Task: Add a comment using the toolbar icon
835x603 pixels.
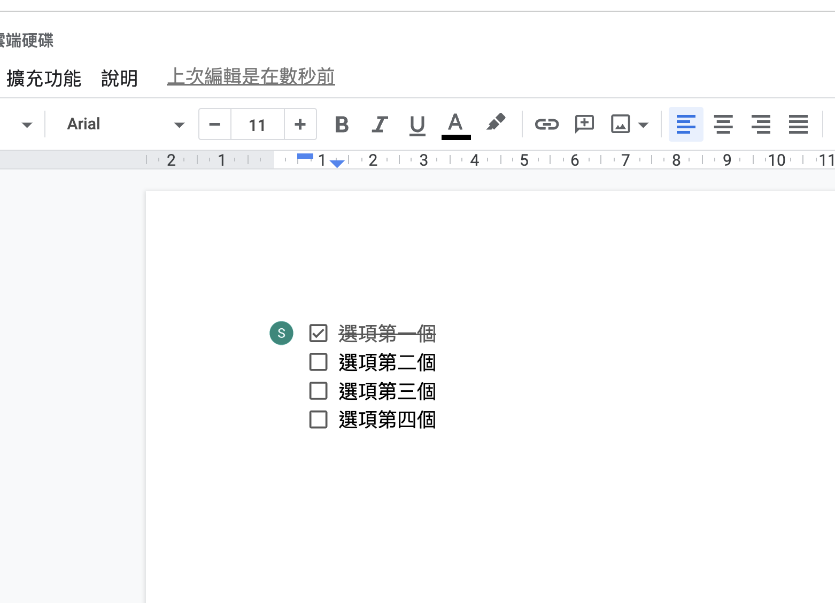Action: (x=584, y=125)
